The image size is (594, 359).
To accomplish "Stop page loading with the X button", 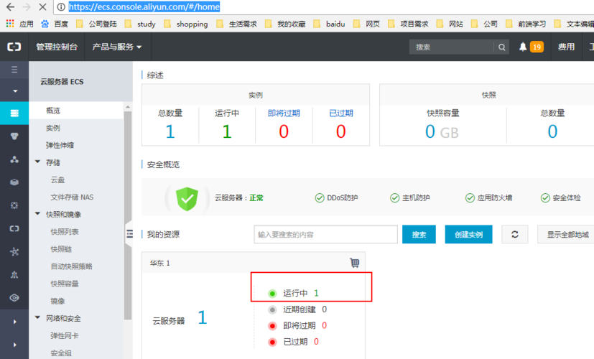I will (x=42, y=6).
